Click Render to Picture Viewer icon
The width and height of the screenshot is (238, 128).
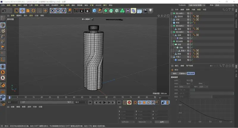[82, 11]
